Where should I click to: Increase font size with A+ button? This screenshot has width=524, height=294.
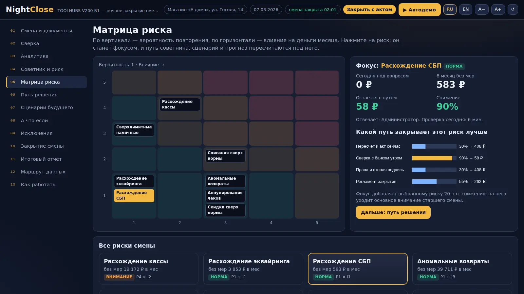point(498,9)
